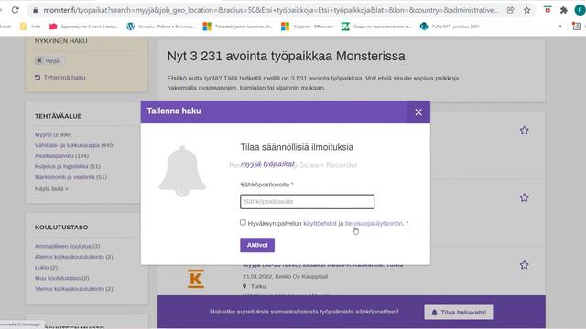Filter by Markkinointi ja viestintä (51)
This screenshot has width=586, height=329.
tap(71, 177)
